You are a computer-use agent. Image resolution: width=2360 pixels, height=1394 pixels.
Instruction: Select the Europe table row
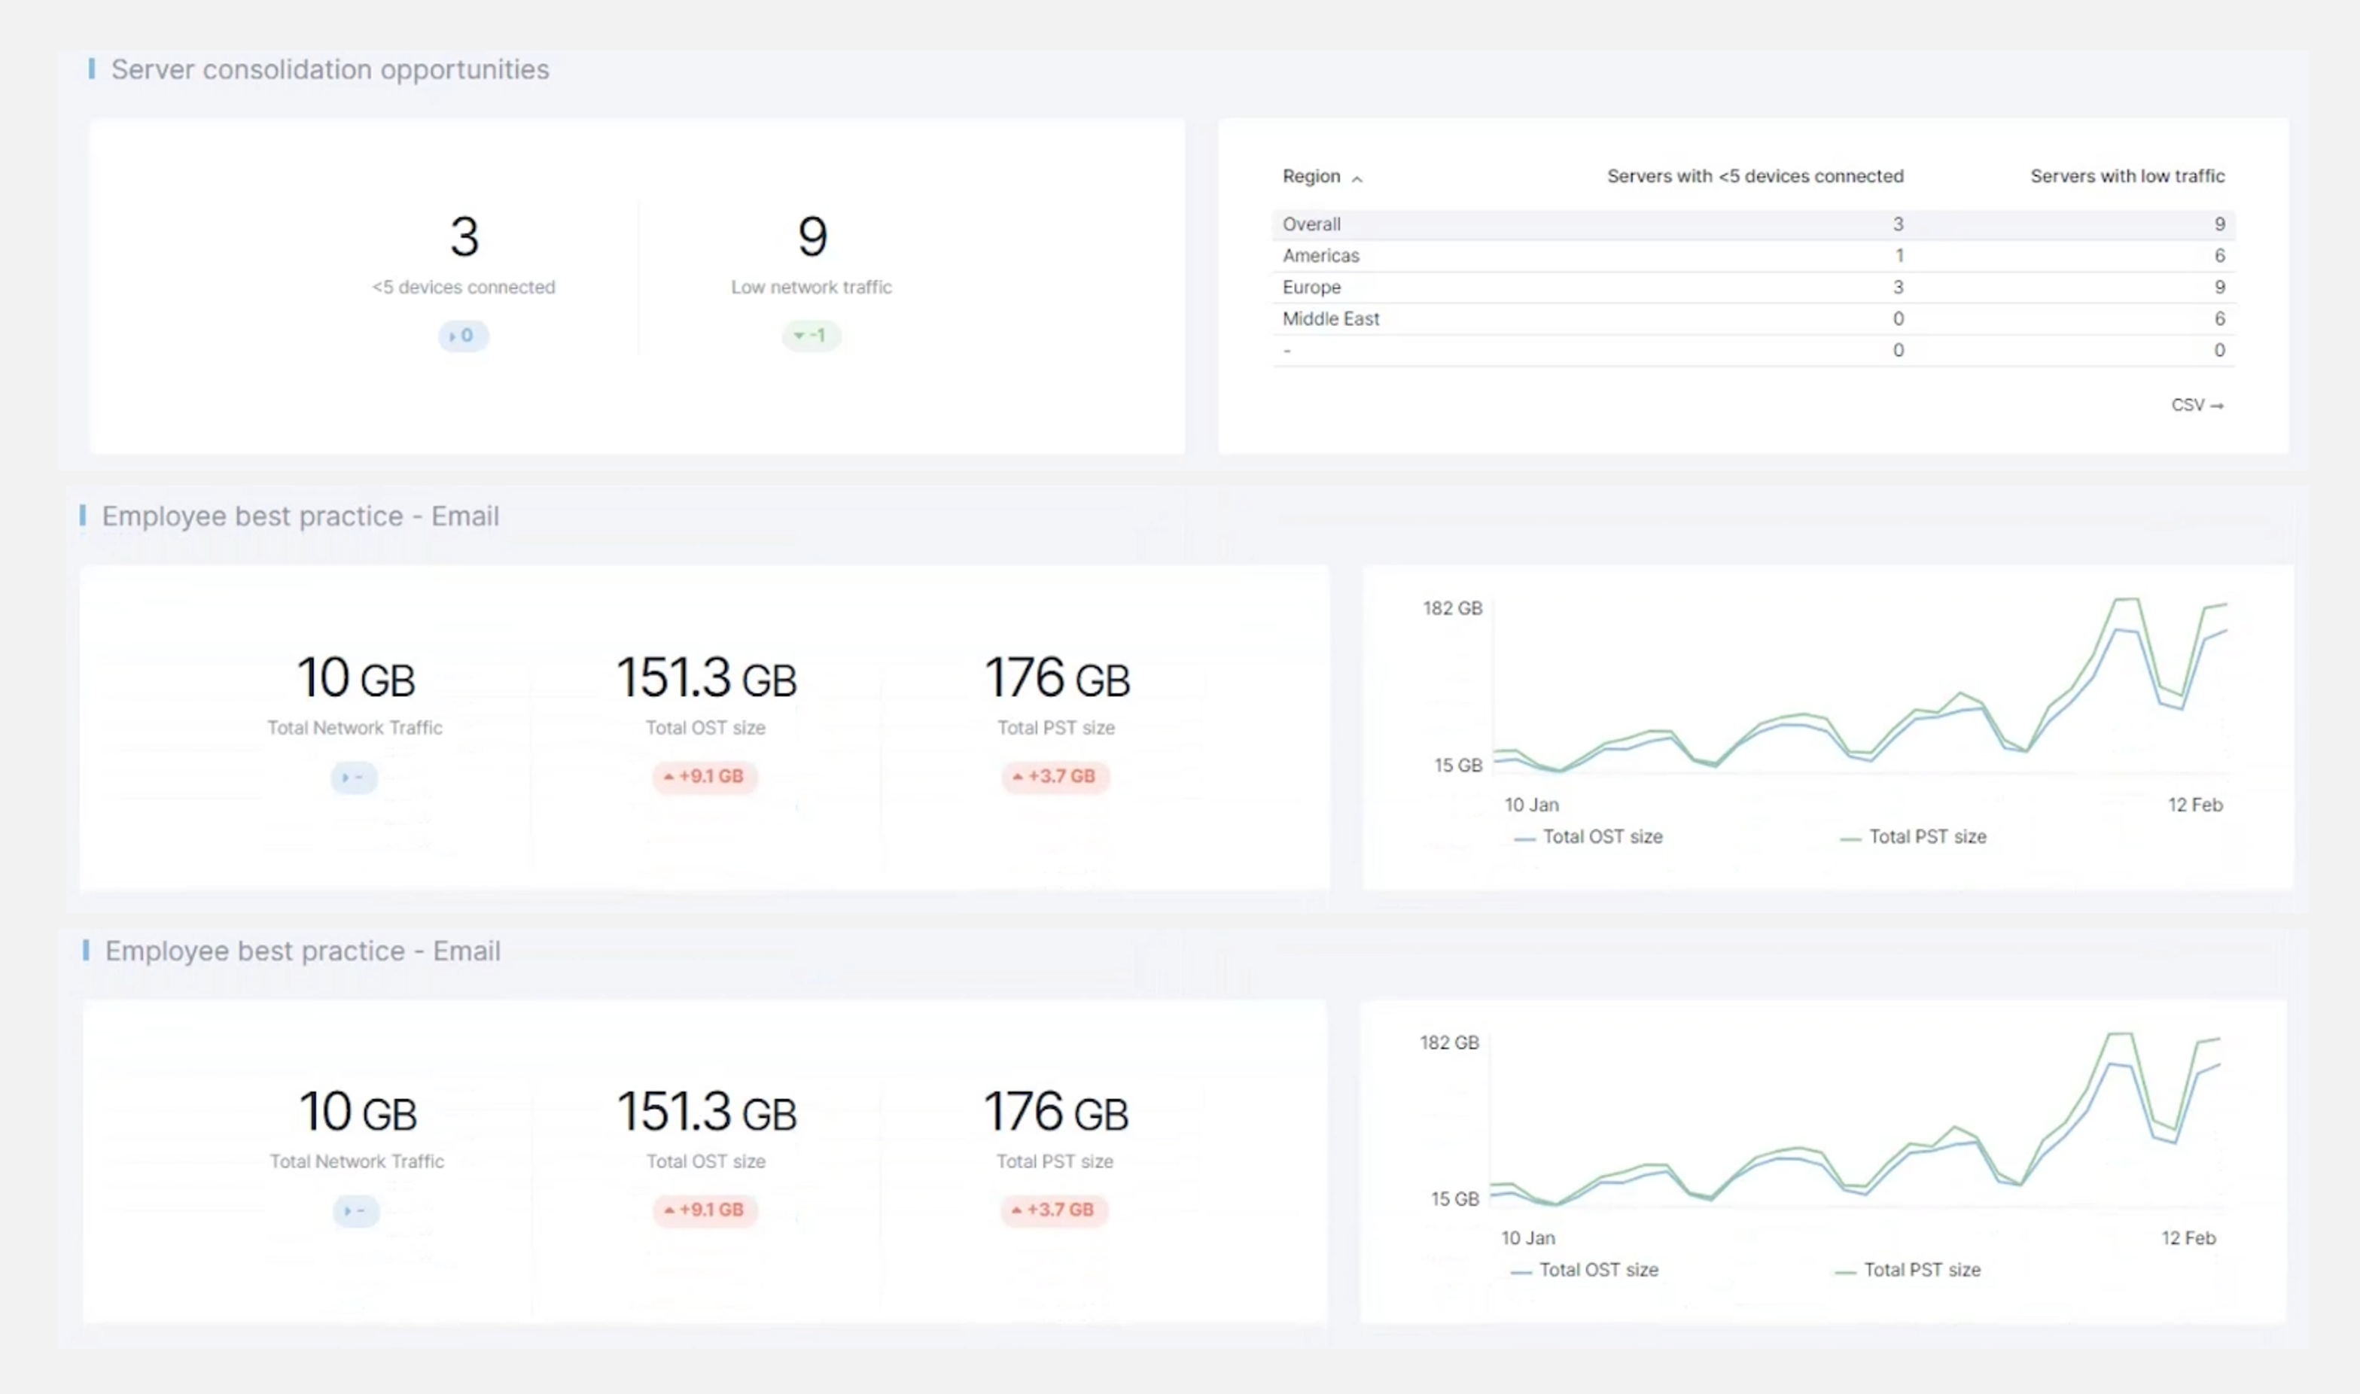coord(1311,288)
